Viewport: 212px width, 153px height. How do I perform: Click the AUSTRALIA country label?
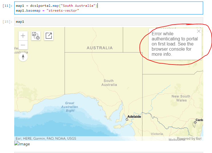click(x=100, y=48)
